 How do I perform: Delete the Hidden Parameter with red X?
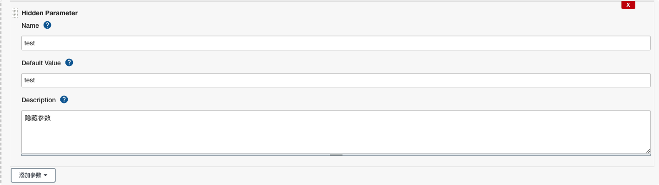[x=628, y=5]
